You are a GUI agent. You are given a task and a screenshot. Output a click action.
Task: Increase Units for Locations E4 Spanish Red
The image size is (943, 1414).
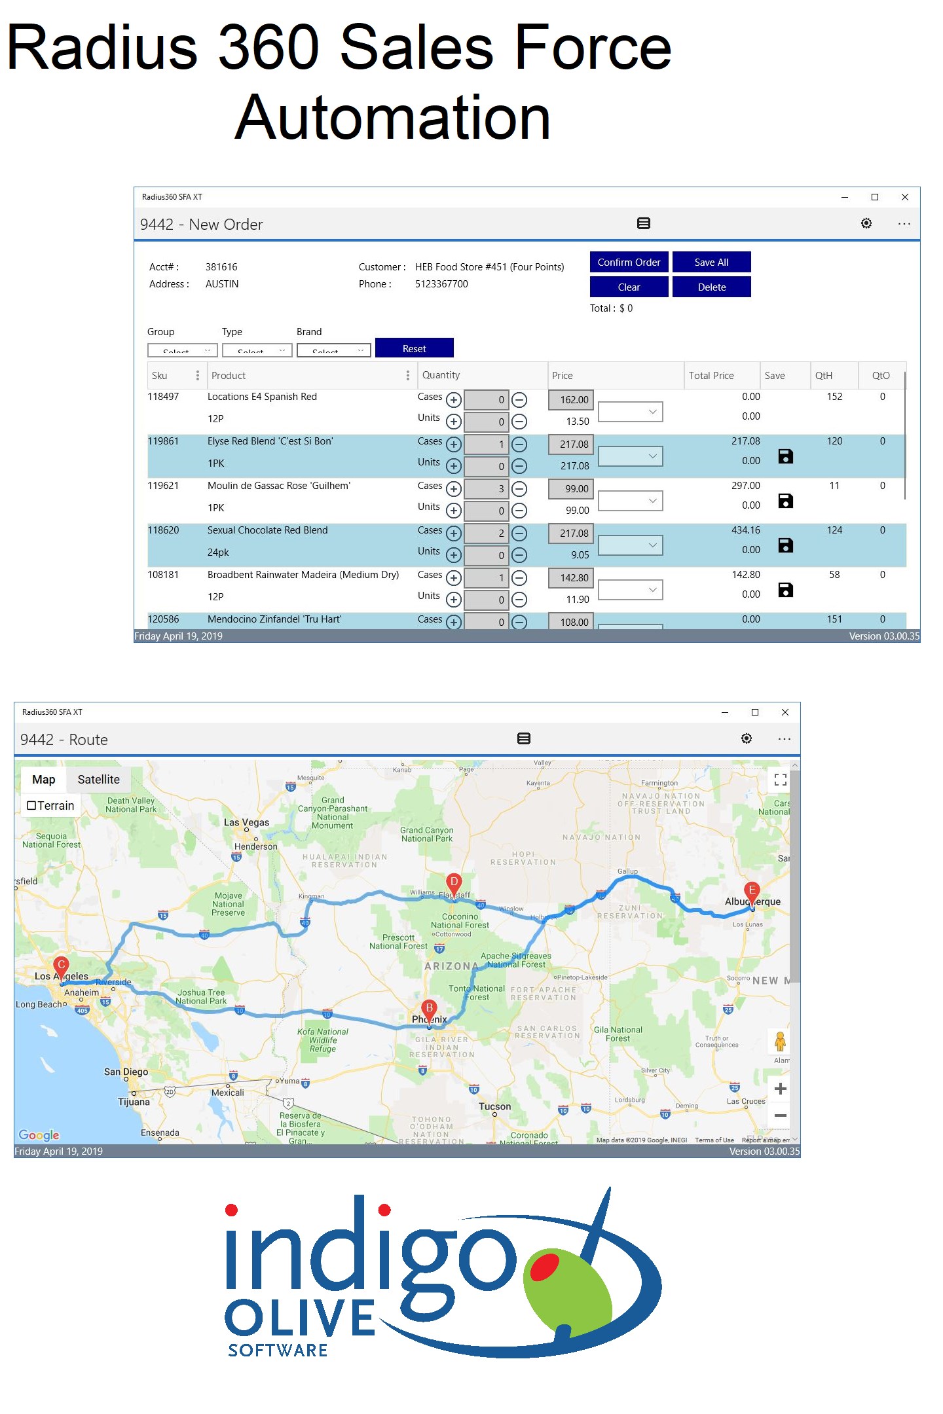(x=454, y=422)
